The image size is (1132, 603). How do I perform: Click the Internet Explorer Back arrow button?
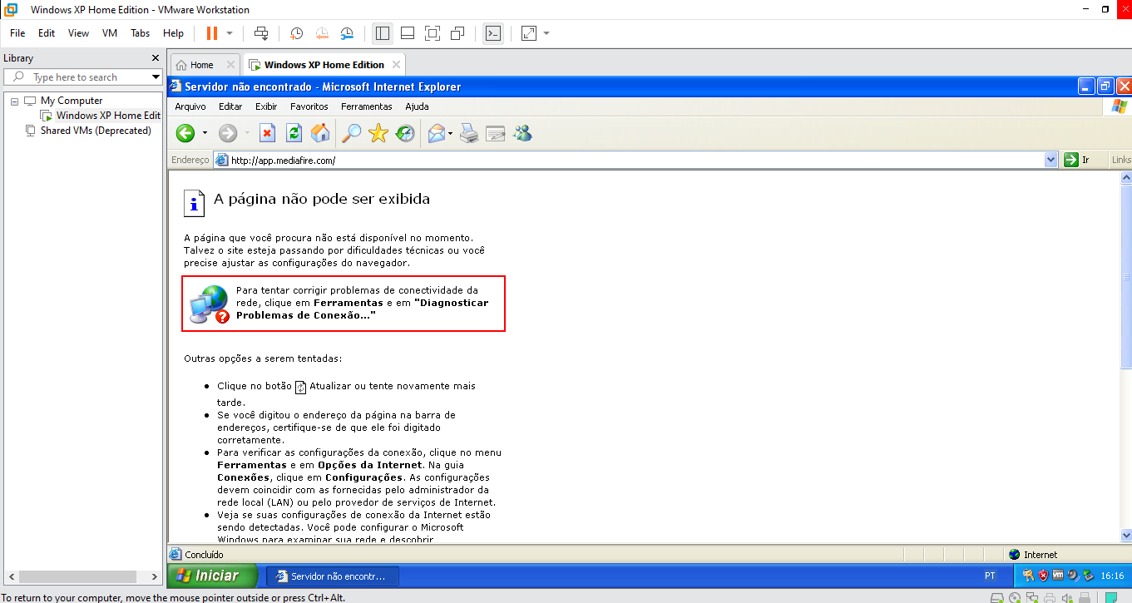(185, 133)
